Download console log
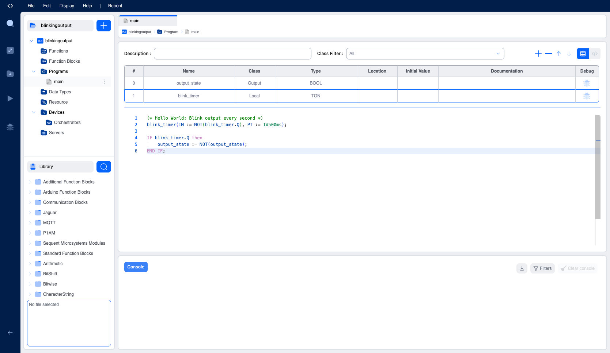 pyautogui.click(x=522, y=268)
